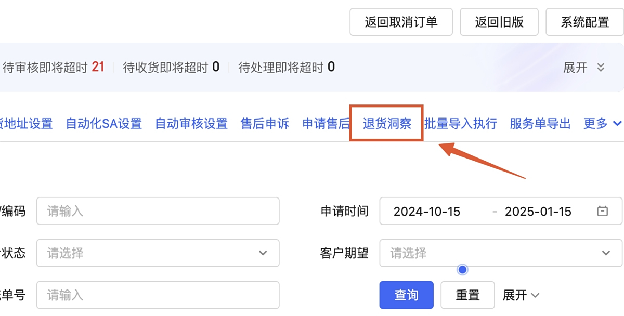This screenshot has width=624, height=316.
Task: Click 返回取消订单 button
Action: 401,22
